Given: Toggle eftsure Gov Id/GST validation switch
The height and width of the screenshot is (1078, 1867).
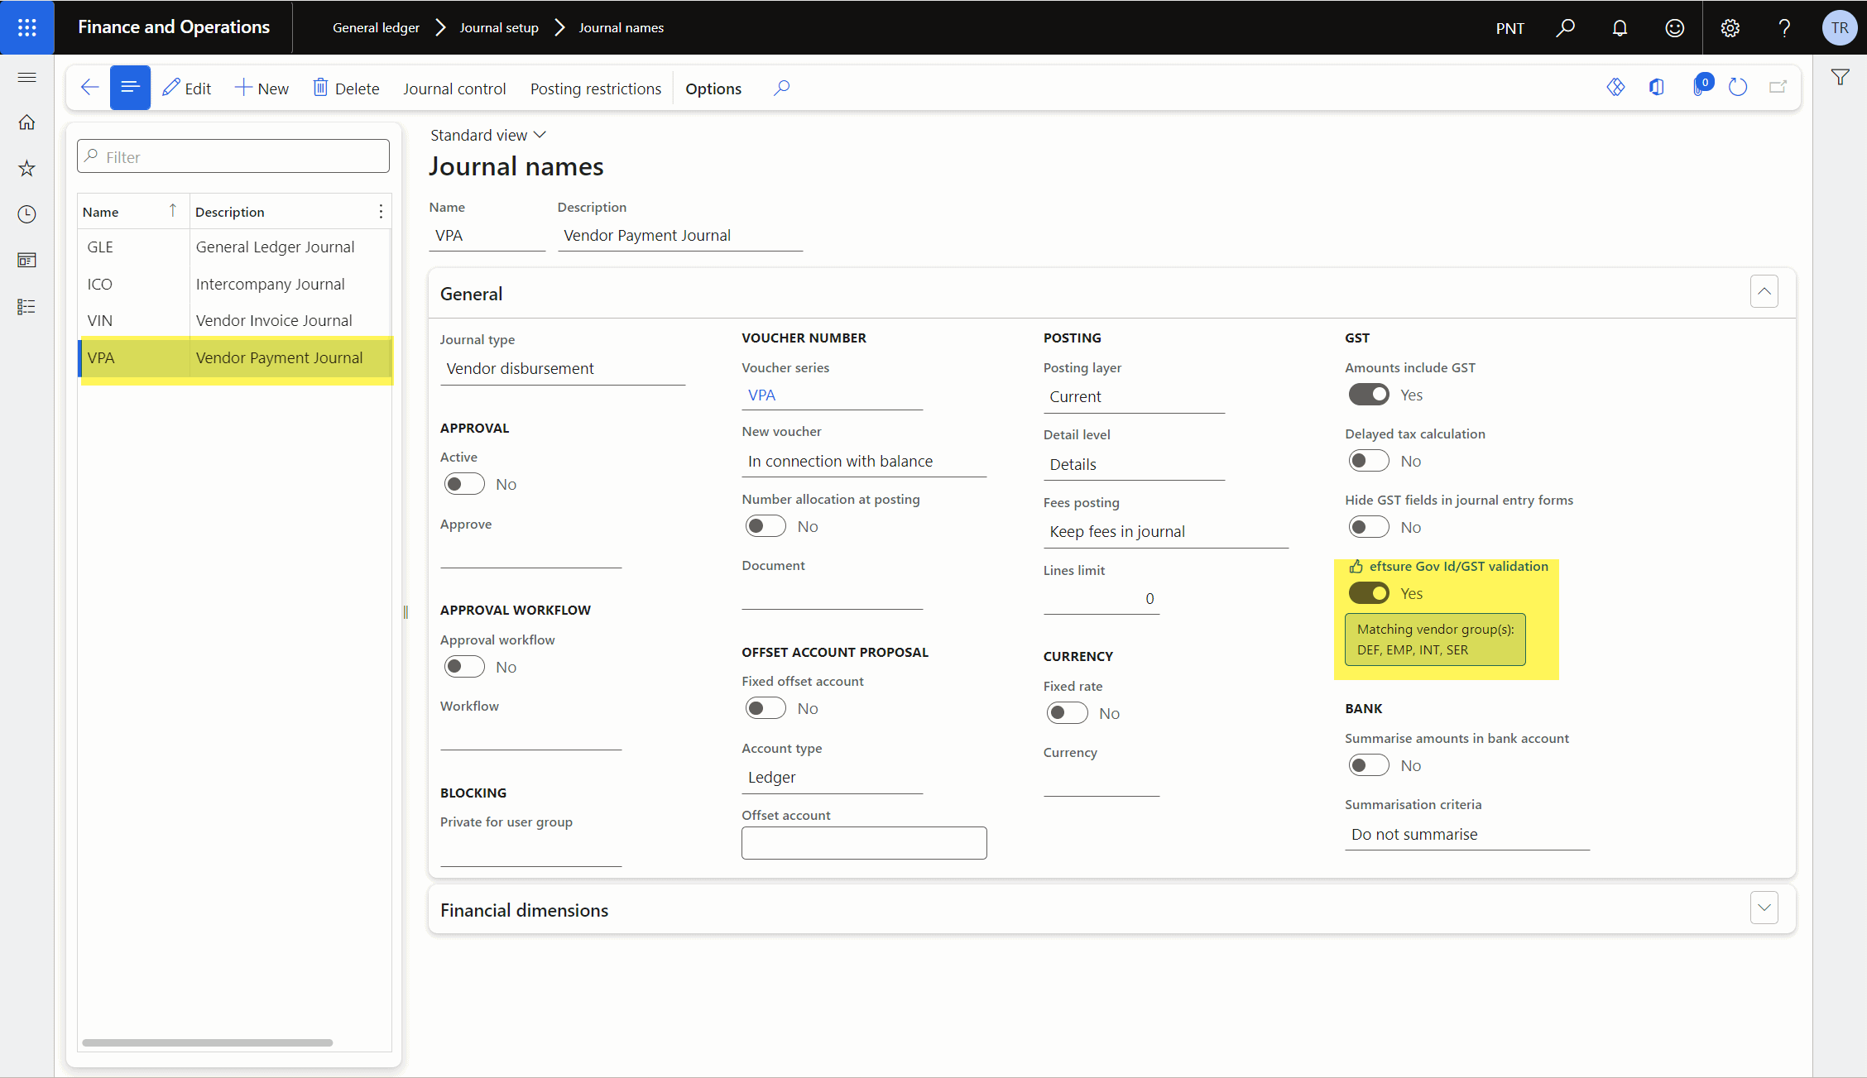Looking at the screenshot, I should [1369, 593].
